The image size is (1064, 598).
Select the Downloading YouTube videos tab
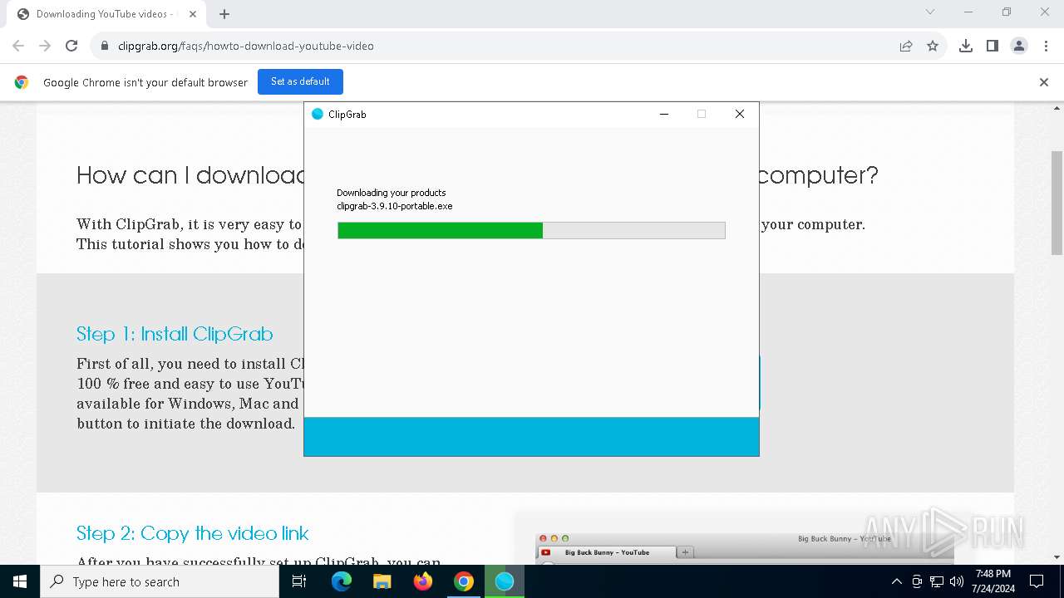(105, 14)
